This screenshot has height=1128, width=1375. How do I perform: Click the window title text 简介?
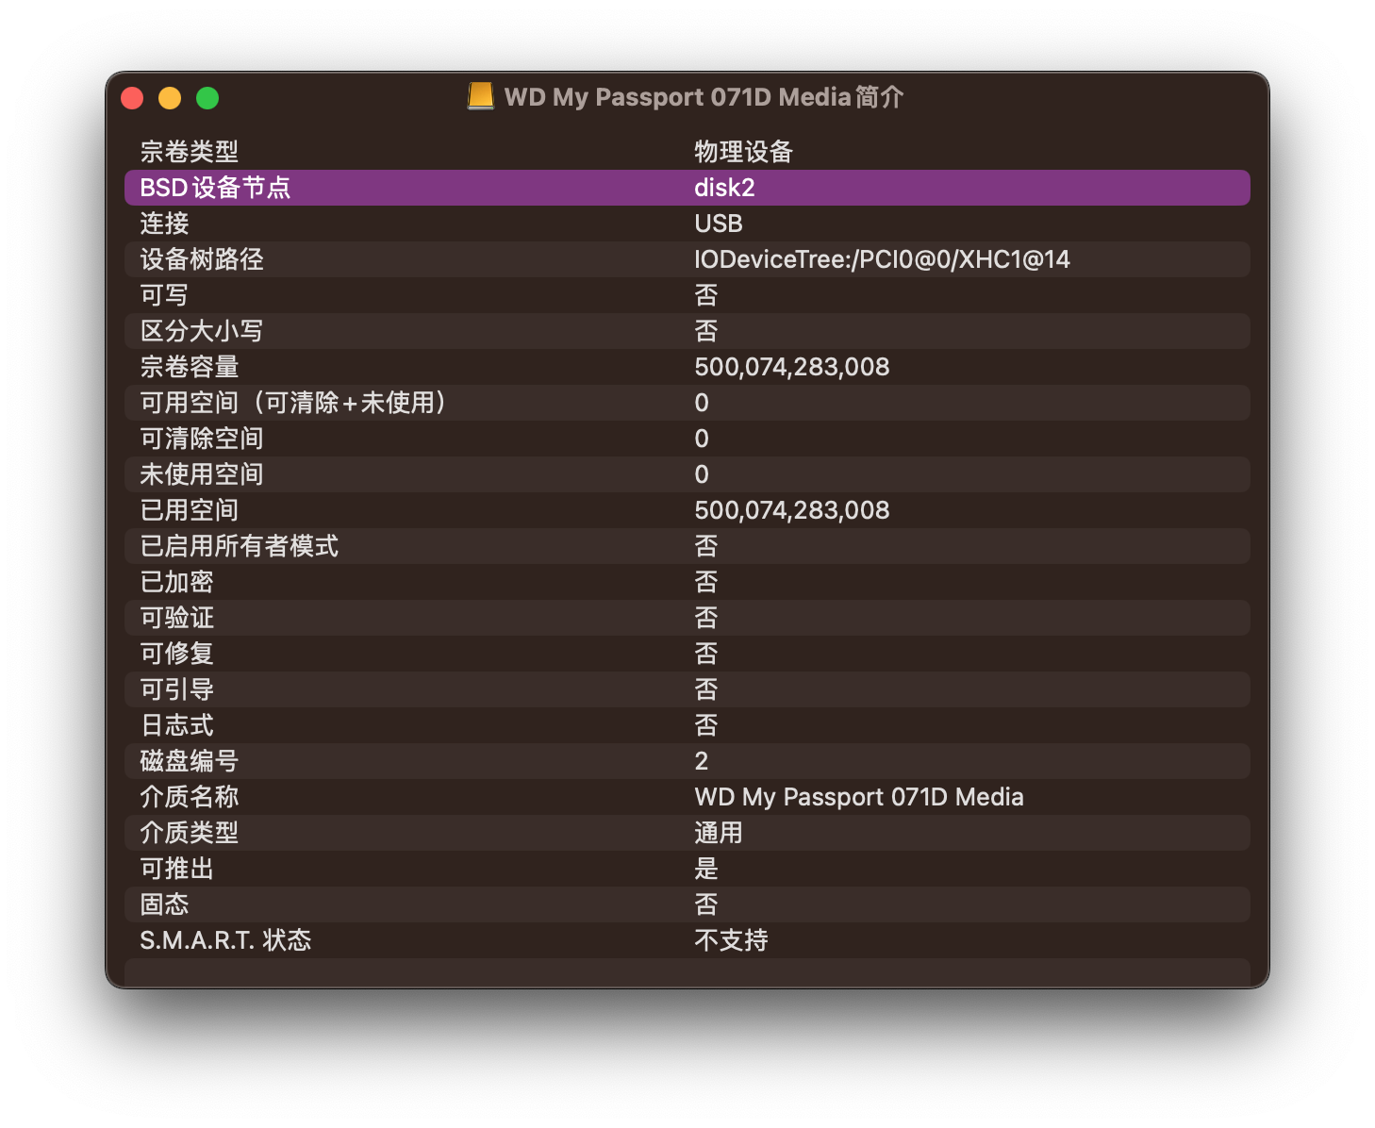coord(879,97)
